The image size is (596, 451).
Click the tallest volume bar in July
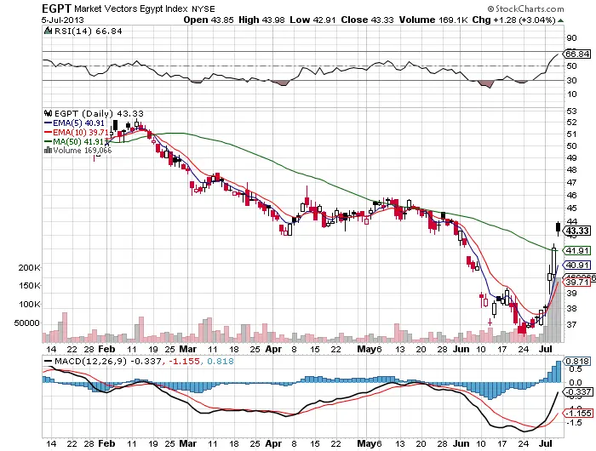coord(558,310)
